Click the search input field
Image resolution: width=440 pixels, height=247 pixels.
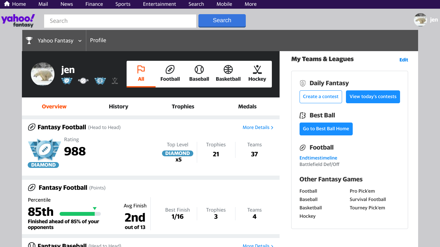pyautogui.click(x=120, y=21)
